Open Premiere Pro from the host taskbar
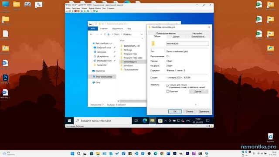Viewport: 279px width, 157px height. click(x=187, y=154)
